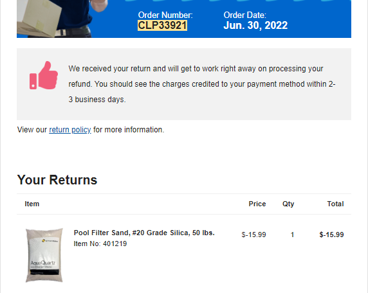Screen dimensions: 368x293
Task: Click the Your Returns heading
Action: [x=57, y=180]
